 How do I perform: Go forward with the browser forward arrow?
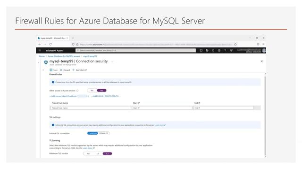coord(45,44)
